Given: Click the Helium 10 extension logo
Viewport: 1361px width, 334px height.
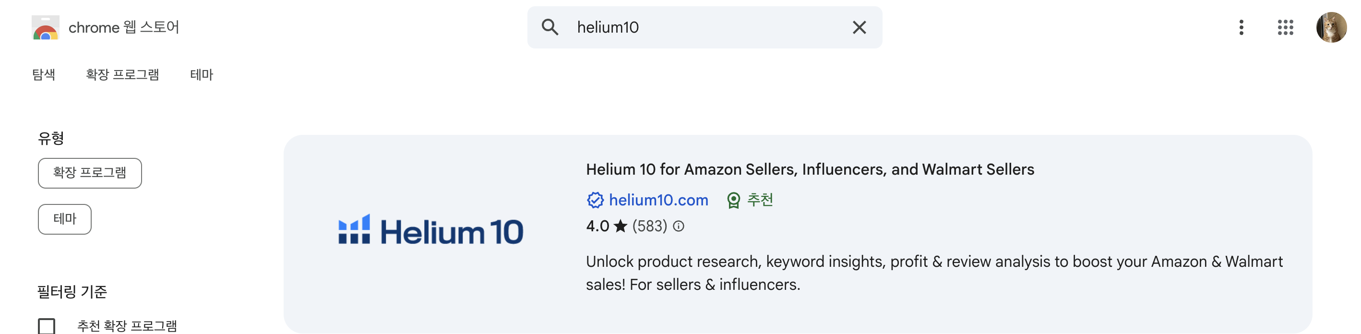Looking at the screenshot, I should [x=430, y=231].
